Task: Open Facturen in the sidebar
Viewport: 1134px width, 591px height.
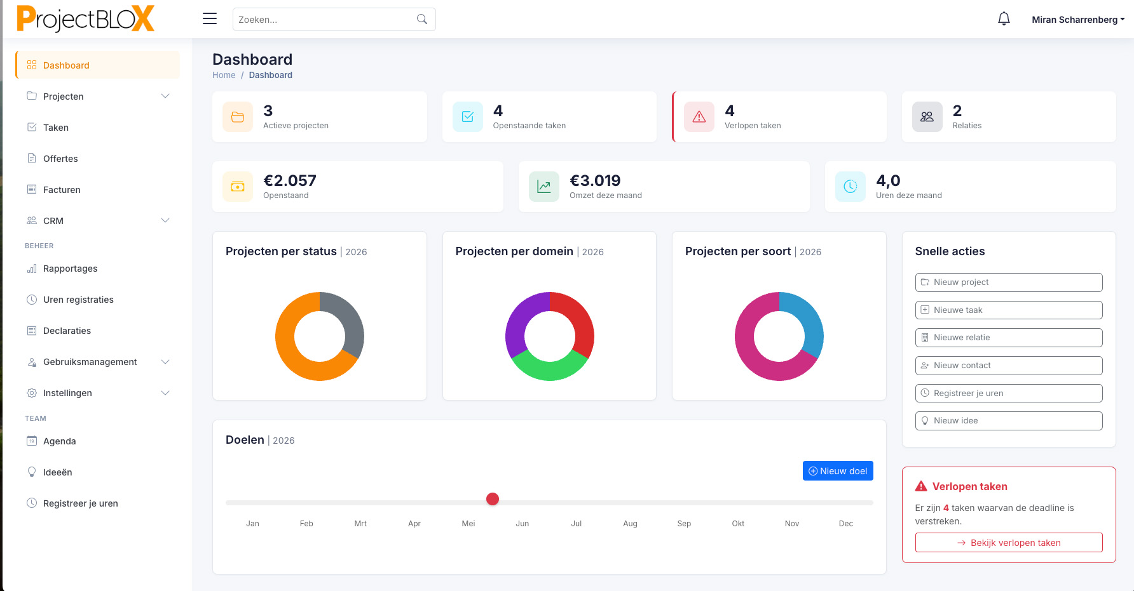Action: [62, 190]
